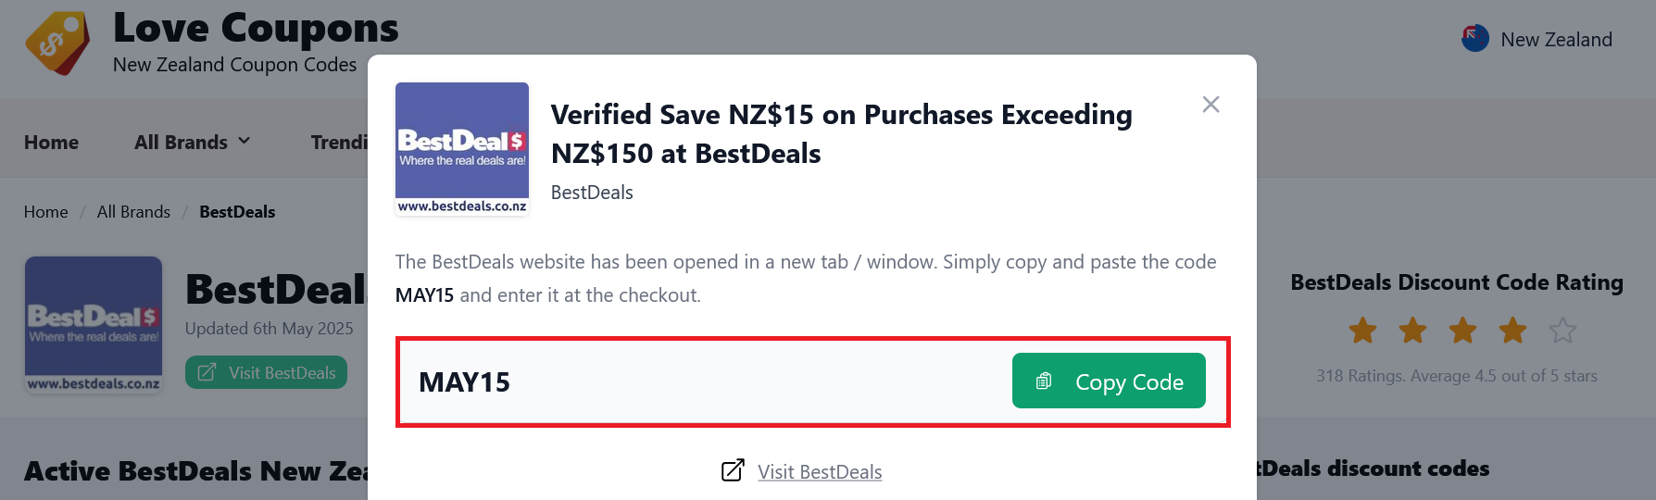The image size is (1656, 500).
Task: Rate with the first gold star
Action: pos(1362,330)
